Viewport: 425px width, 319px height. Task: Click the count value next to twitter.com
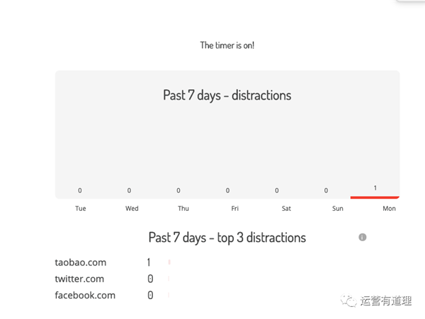150,279
